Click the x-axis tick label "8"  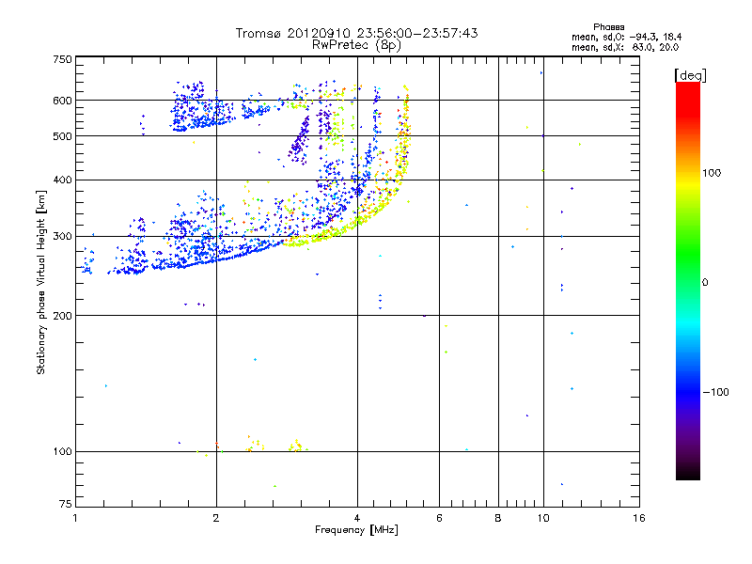[498, 518]
